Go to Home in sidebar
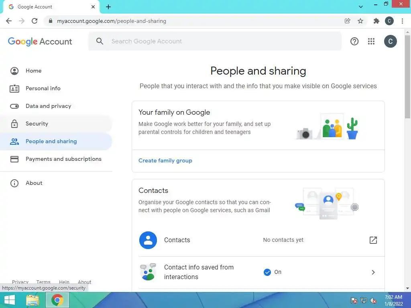 click(x=56, y=71)
